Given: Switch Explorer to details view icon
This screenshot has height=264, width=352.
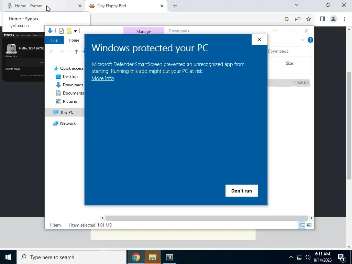Looking at the screenshot, I should click(x=301, y=225).
